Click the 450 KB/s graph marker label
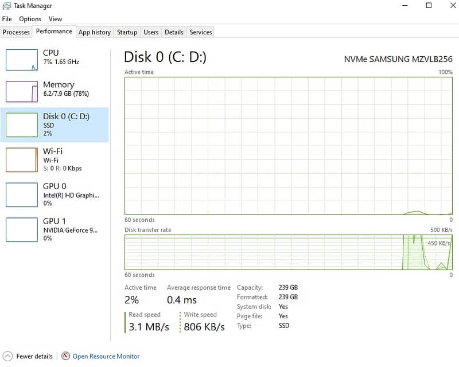The width and height of the screenshot is (459, 367). pos(438,243)
